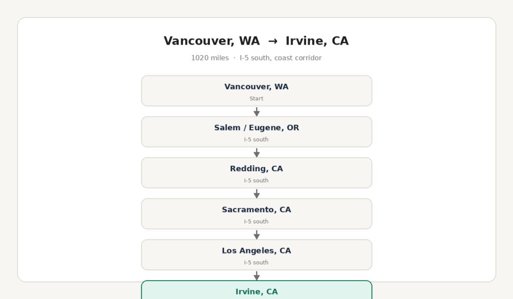Select the Vancouver, WA start box
Image resolution: width=513 pixels, height=299 pixels.
tap(256, 91)
